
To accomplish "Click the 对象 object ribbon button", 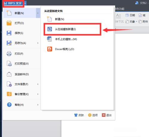I will 130,21.
